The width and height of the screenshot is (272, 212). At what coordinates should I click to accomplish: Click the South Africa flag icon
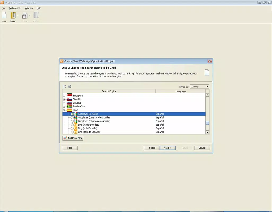click(x=69, y=107)
